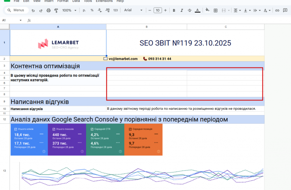Open the Data menu
This screenshot has width=291, height=190.
pos(76,1)
